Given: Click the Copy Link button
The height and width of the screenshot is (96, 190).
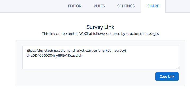Looking at the screenshot, I should tap(167, 76).
